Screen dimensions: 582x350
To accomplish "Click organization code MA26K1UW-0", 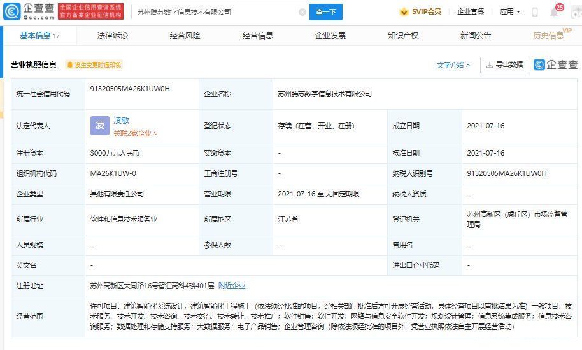I will [113, 173].
